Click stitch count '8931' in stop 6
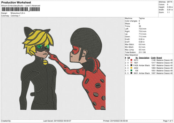Viewport: 174px width, 123px height. coord(136,73)
